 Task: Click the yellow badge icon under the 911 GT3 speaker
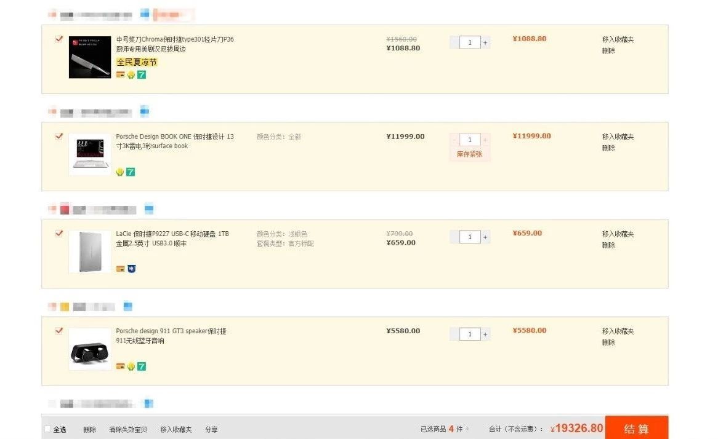coord(131,366)
